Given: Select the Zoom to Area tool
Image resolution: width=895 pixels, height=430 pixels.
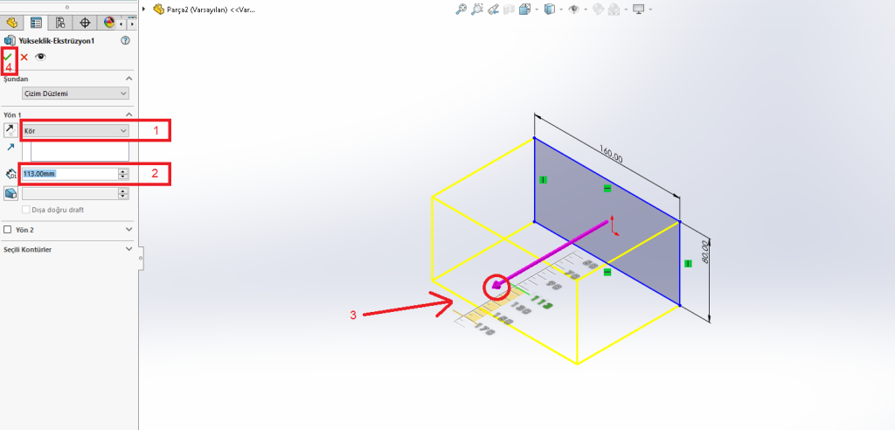Looking at the screenshot, I should click(477, 10).
